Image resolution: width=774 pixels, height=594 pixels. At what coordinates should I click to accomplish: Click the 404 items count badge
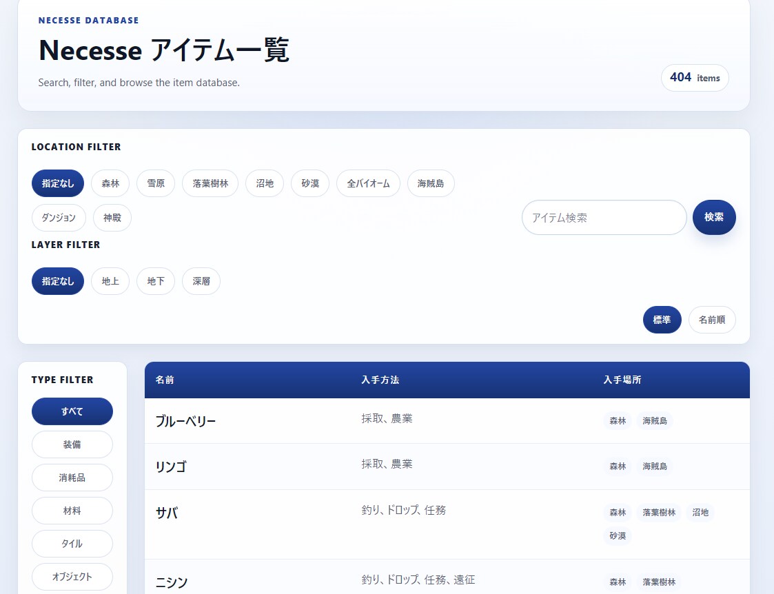coord(695,77)
